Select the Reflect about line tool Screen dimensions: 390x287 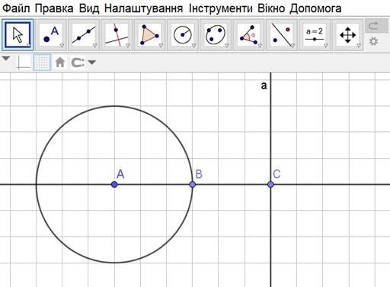282,35
